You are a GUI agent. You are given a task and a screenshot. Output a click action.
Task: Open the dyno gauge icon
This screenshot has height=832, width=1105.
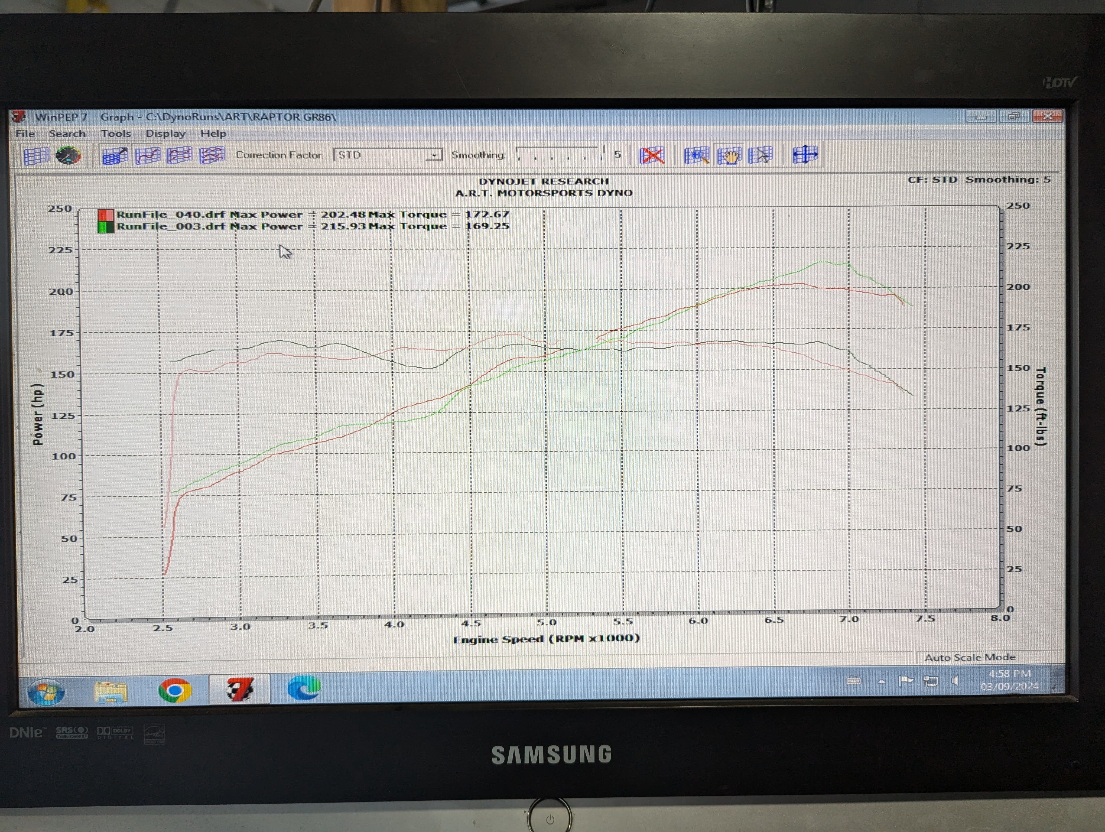68,156
